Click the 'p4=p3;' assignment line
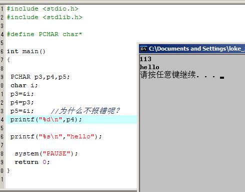This screenshot has height=192, width=245. pos(22,102)
